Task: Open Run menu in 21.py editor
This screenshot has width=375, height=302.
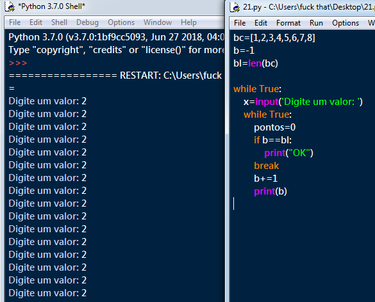Action: [x=316, y=23]
